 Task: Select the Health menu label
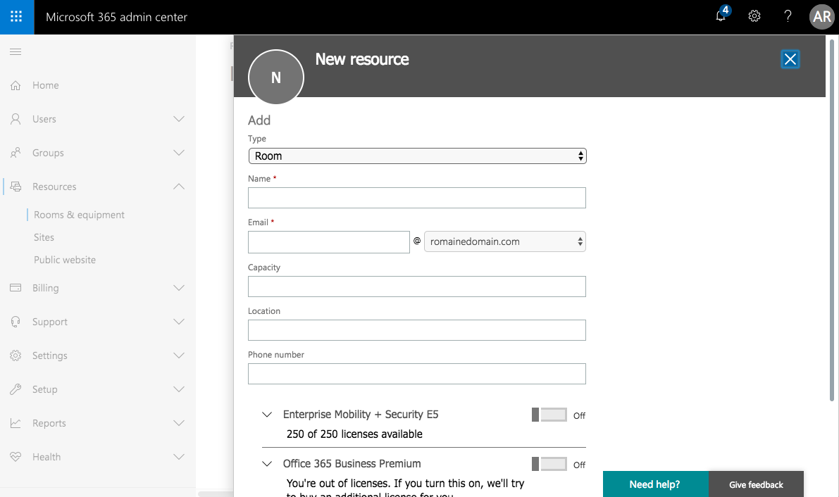click(46, 457)
